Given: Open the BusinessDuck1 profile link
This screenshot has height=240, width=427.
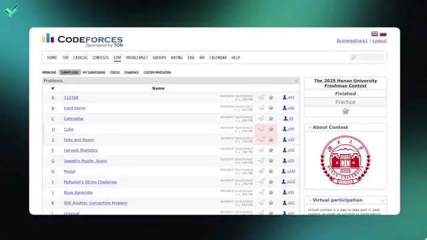Looking at the screenshot, I should [352, 41].
